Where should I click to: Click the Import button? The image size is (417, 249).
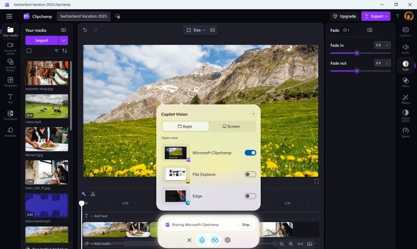pos(42,40)
